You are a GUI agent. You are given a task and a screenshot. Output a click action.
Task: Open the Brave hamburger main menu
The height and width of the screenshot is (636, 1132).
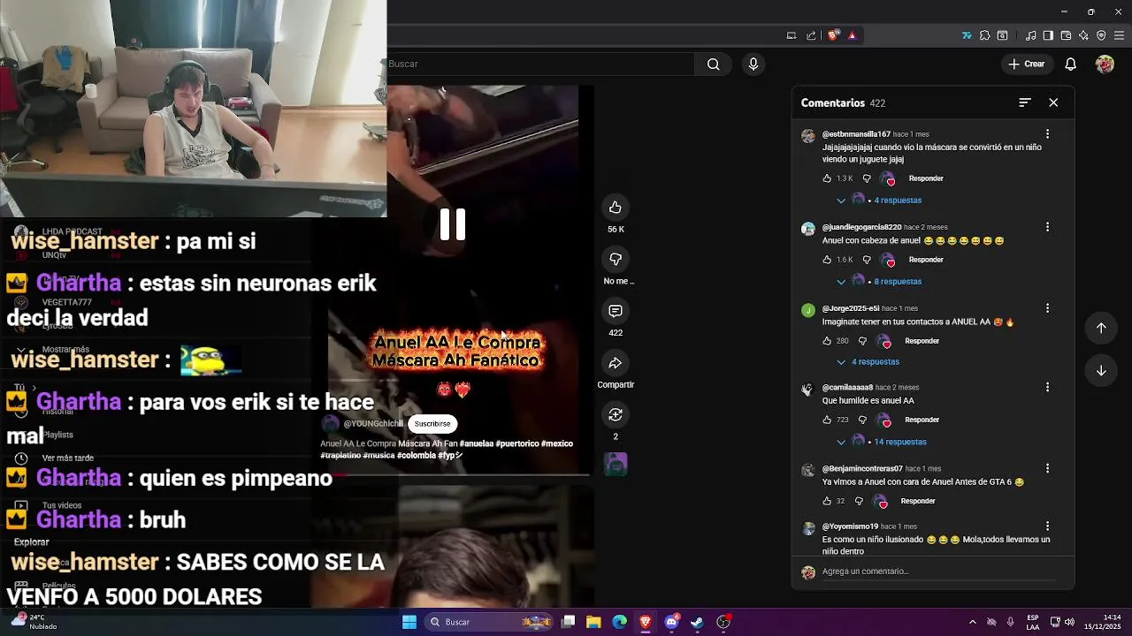(x=1119, y=35)
